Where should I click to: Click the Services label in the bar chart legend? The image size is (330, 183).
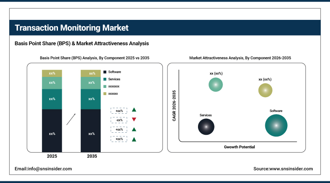point(114,79)
